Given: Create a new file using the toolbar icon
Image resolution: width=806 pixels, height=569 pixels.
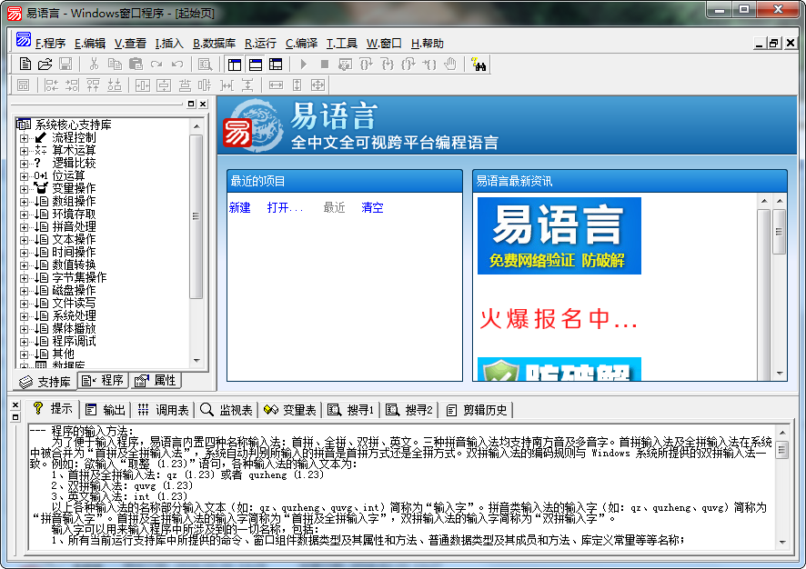Looking at the screenshot, I should [x=25, y=64].
